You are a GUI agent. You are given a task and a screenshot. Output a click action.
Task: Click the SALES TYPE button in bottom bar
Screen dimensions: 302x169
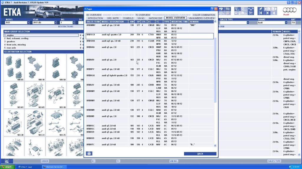coord(274,161)
